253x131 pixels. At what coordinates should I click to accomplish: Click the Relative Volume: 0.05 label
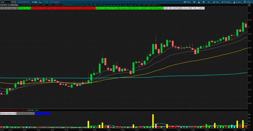(x=8, y=114)
